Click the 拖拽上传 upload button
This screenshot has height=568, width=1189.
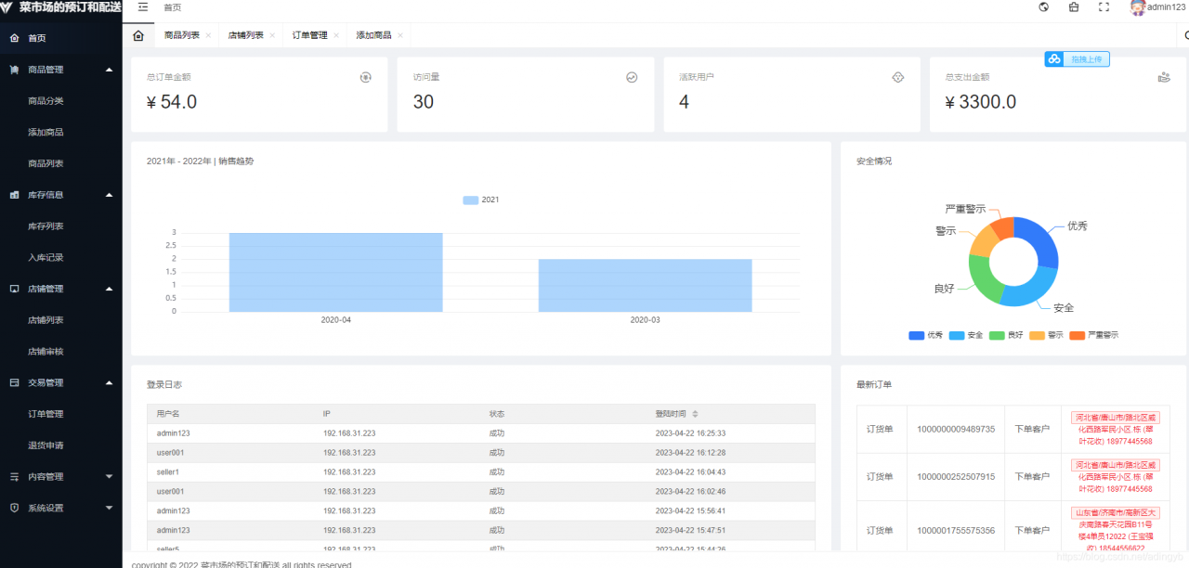pos(1077,58)
